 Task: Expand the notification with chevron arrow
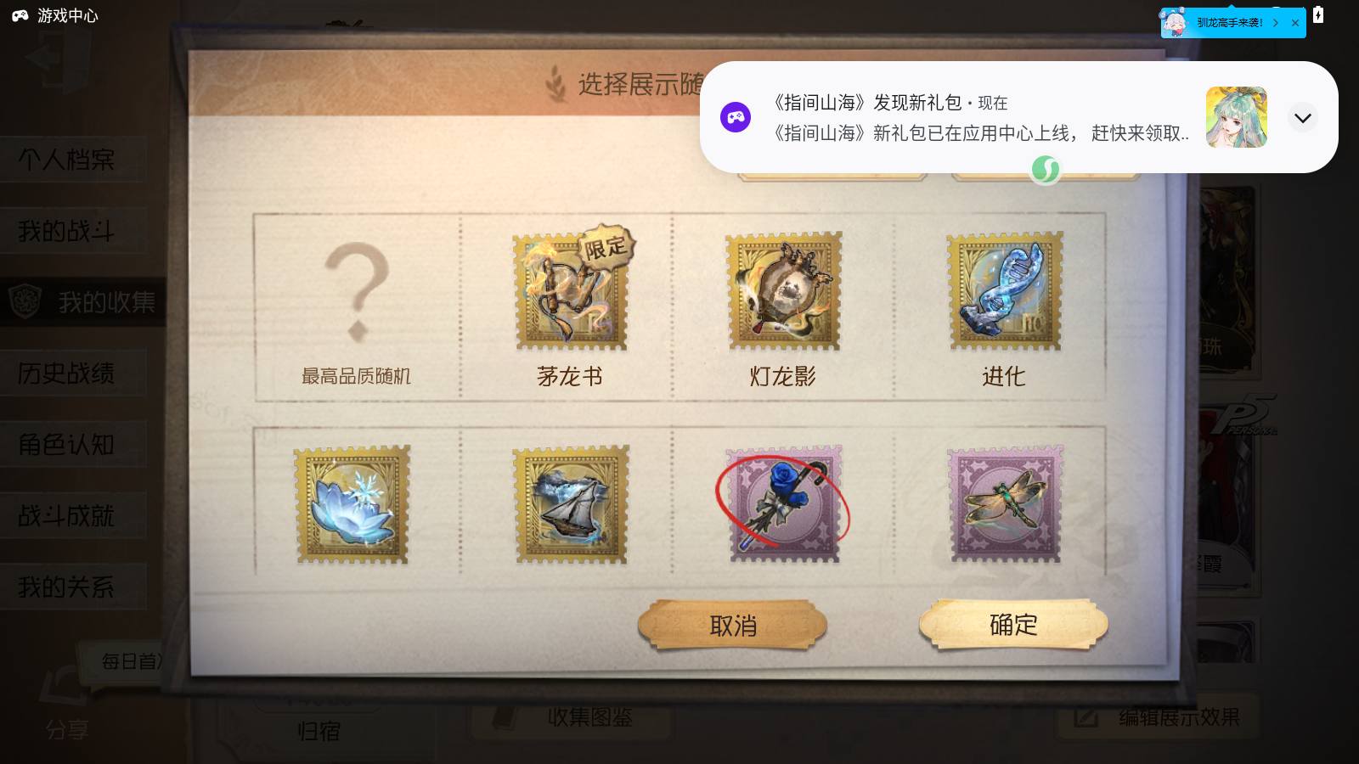(x=1303, y=117)
